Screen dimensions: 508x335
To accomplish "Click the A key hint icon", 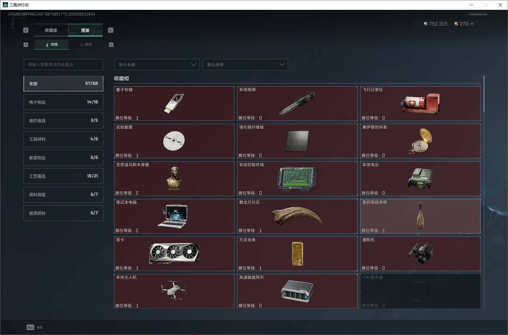I will point(26,44).
